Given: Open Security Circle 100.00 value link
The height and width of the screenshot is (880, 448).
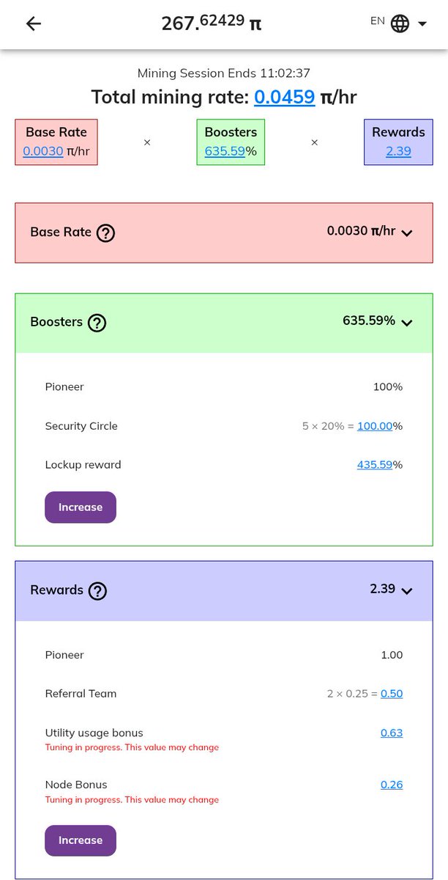Looking at the screenshot, I should pos(375,426).
